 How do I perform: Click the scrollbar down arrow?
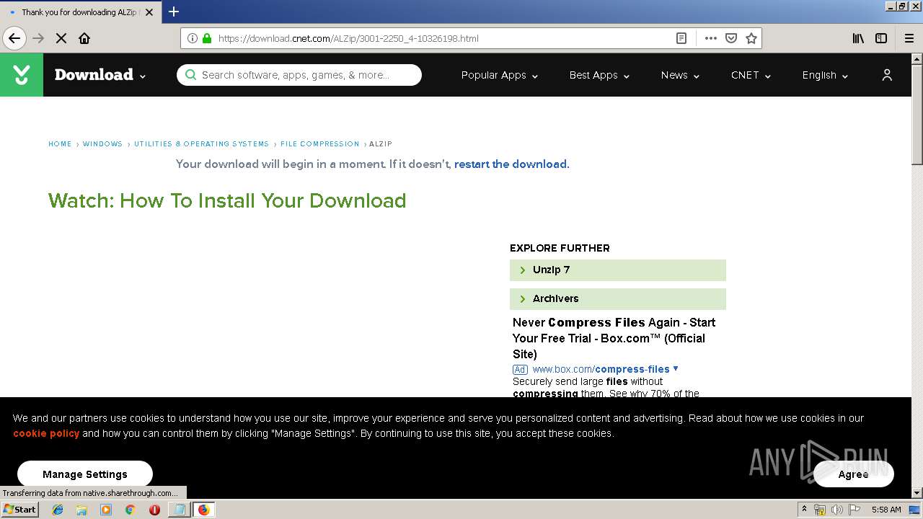coord(917,493)
